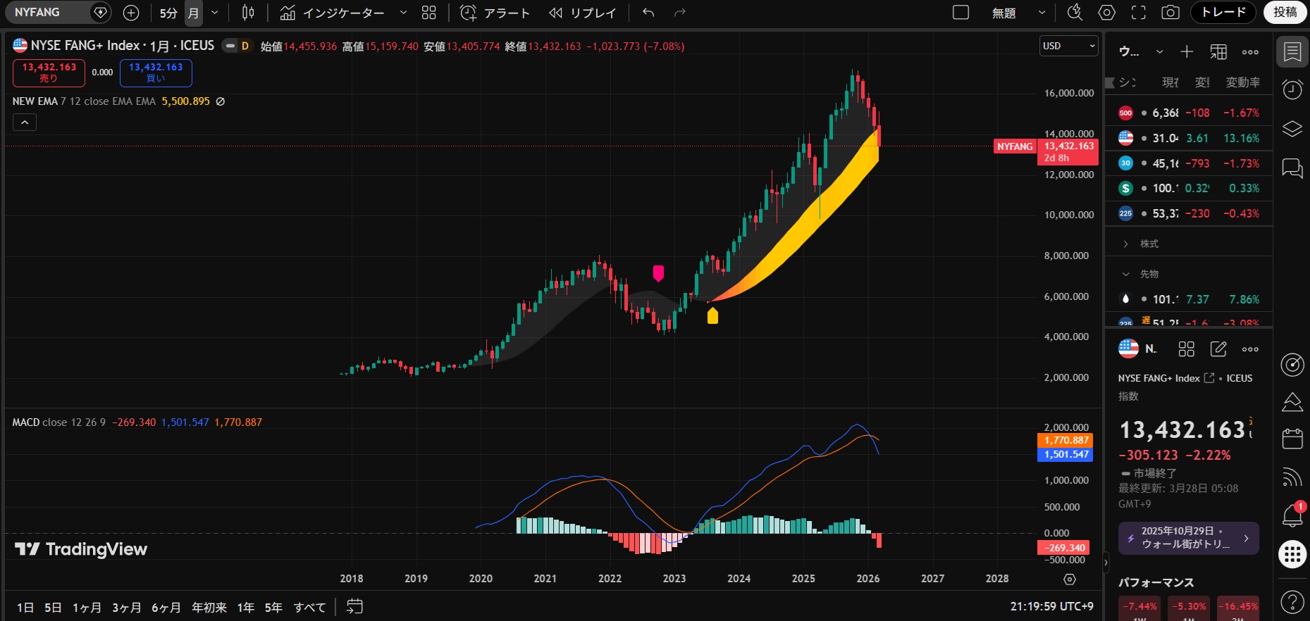Click the トレード button
The width and height of the screenshot is (1310, 621).
1223,13
